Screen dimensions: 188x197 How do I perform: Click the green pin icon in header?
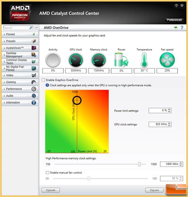pyautogui.click(x=176, y=27)
